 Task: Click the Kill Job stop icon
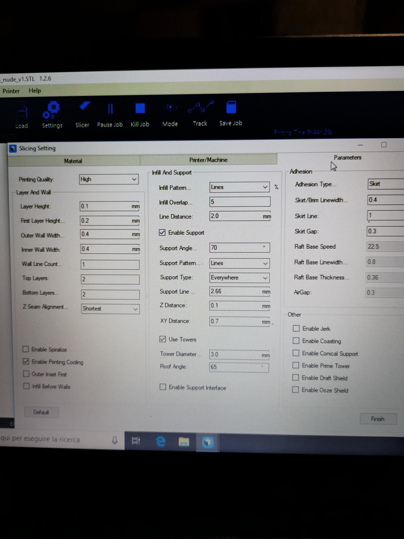click(x=140, y=109)
